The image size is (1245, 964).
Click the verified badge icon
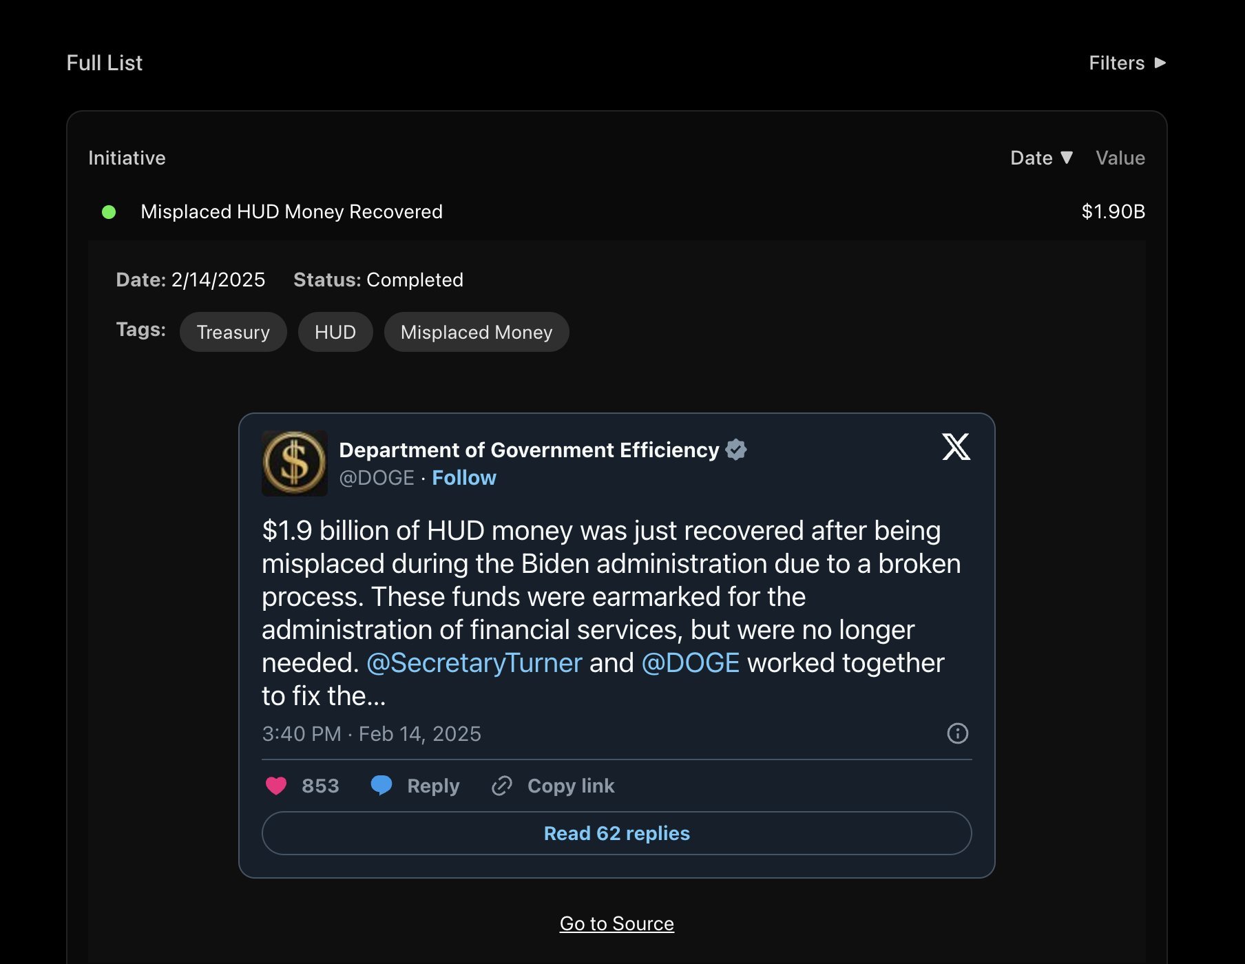click(x=736, y=450)
